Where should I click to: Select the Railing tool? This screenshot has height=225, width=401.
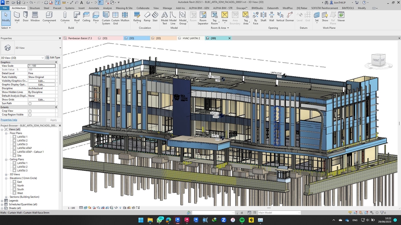click(137, 17)
